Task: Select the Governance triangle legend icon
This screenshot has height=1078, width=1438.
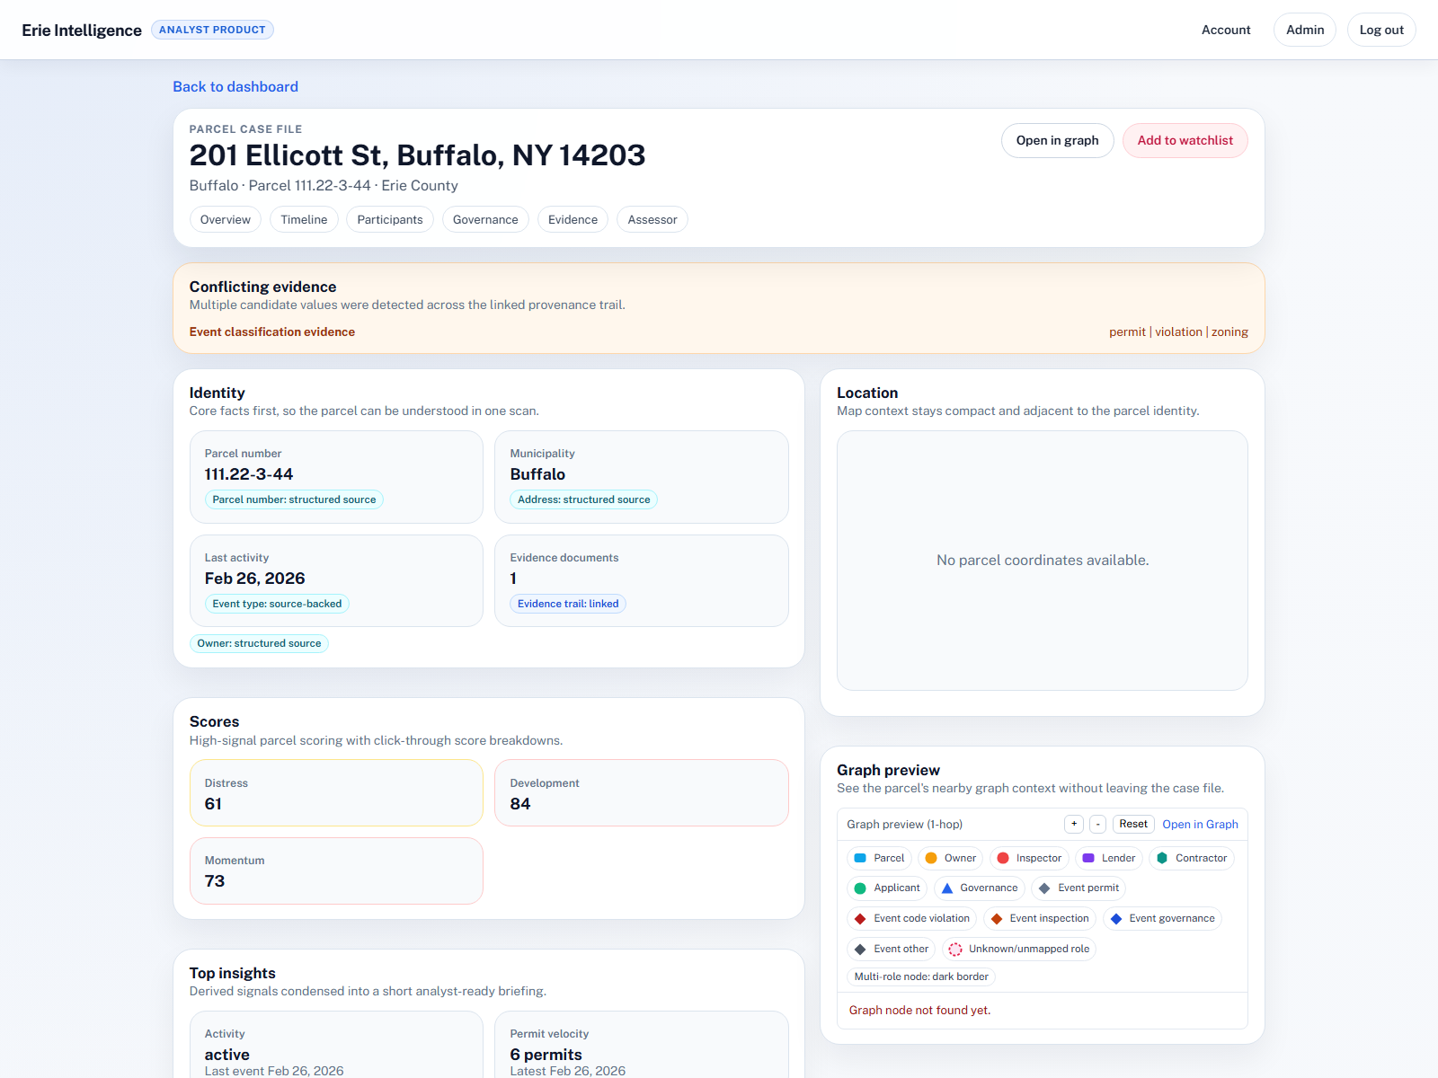Action: [x=948, y=888]
